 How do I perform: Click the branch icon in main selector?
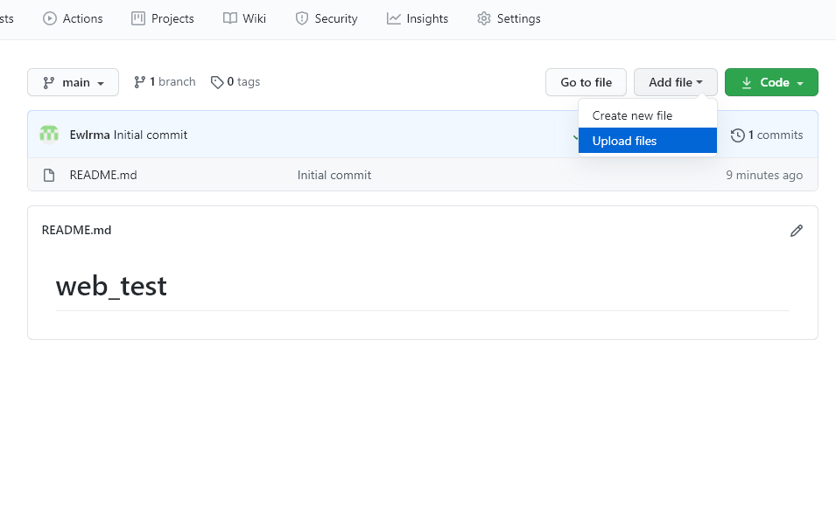click(48, 82)
